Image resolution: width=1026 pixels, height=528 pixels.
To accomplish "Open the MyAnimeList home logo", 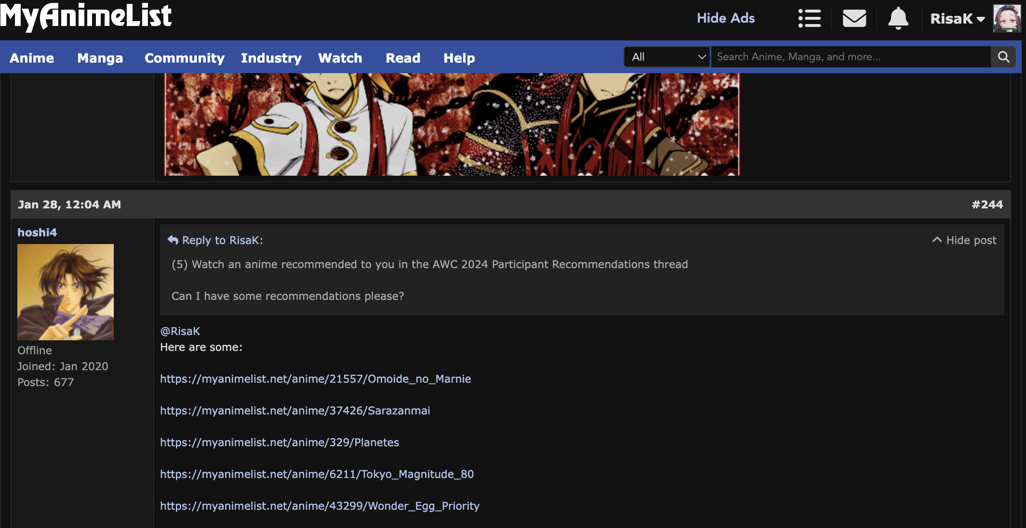I will (86, 17).
